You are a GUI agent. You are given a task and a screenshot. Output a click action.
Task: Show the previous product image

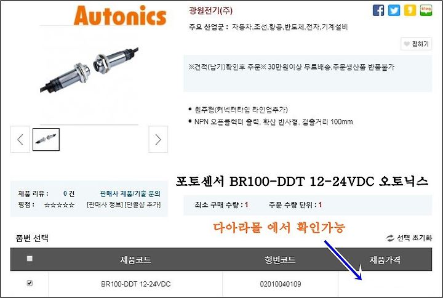click(x=20, y=139)
